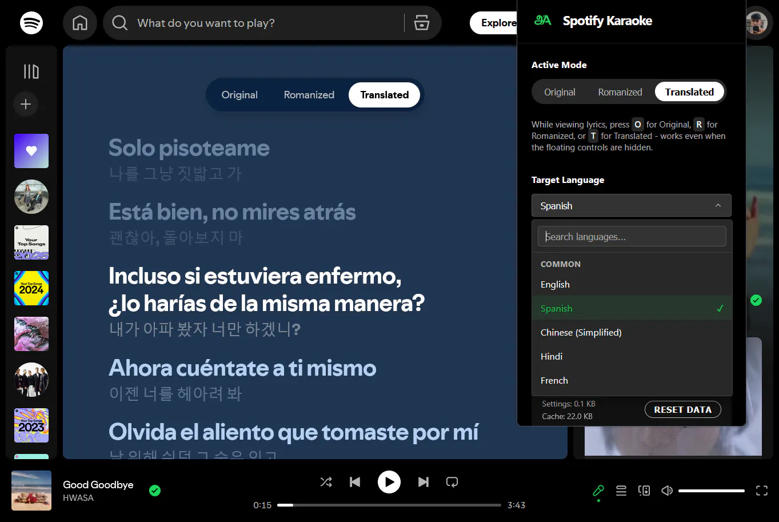Open Your Top Songs 2025 playlist
Image resolution: width=779 pixels, height=522 pixels.
coord(31,242)
